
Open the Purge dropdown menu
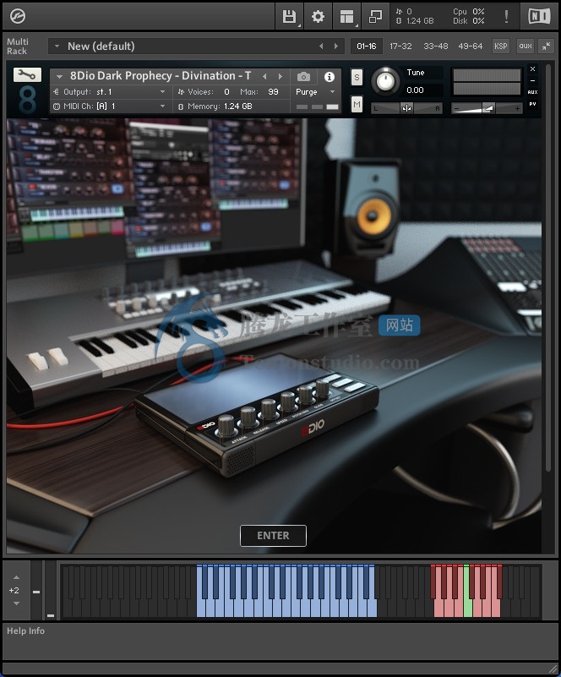(315, 92)
